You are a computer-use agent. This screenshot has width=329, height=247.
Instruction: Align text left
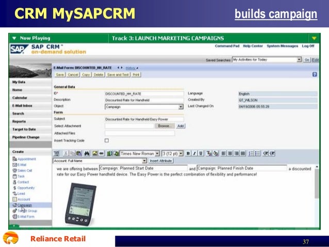coord(224,153)
